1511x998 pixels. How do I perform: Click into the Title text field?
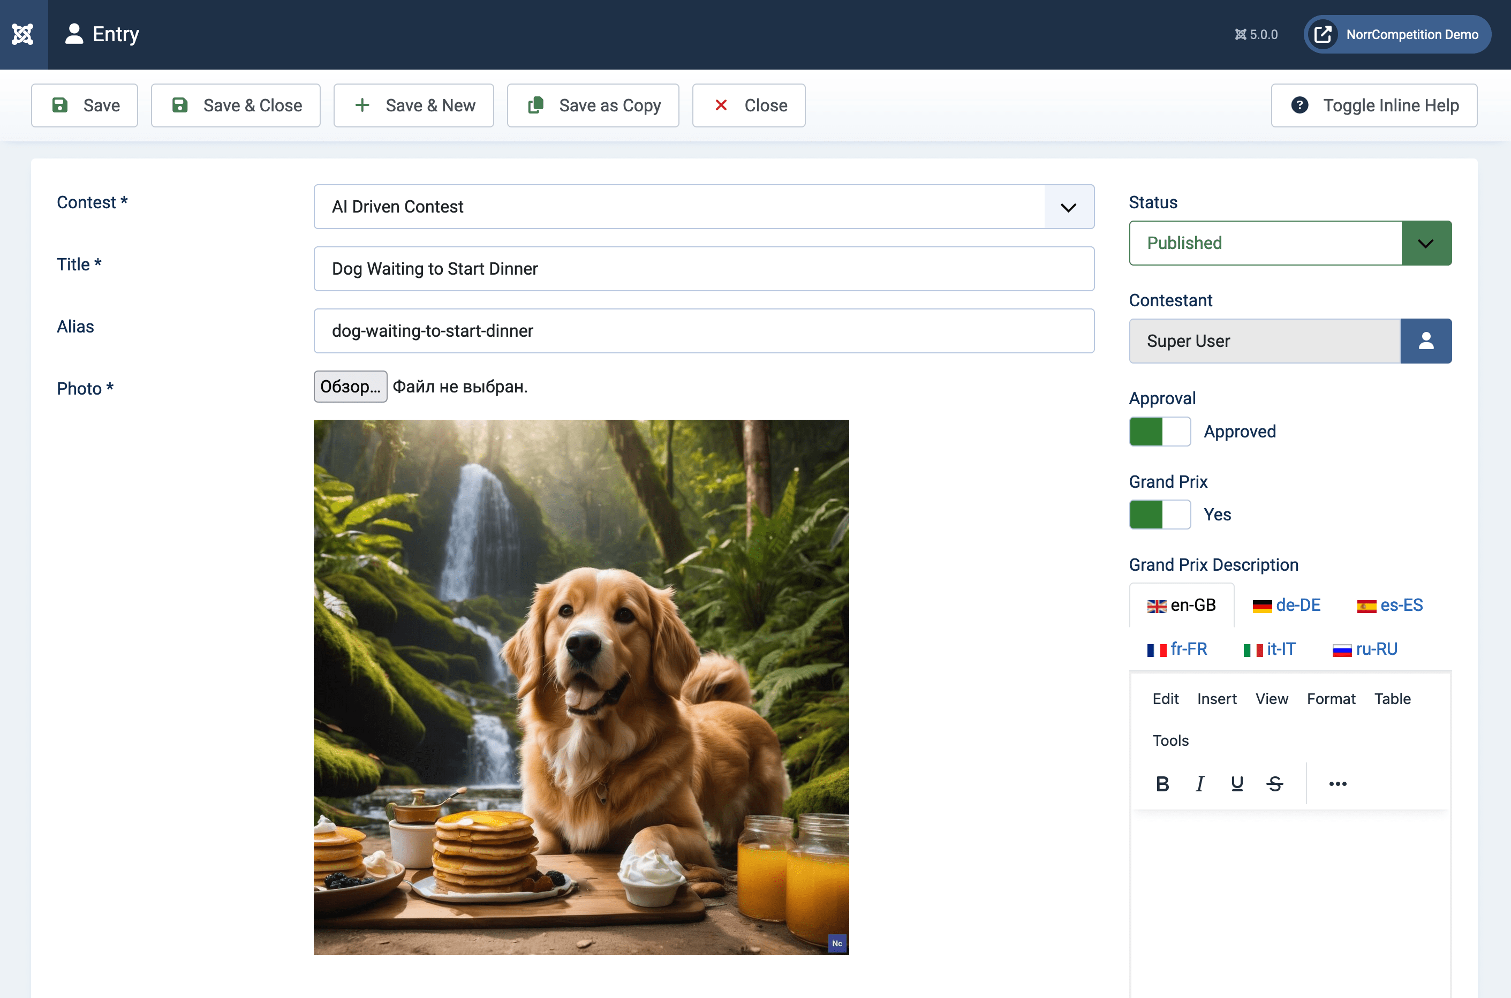(704, 269)
